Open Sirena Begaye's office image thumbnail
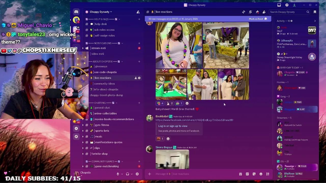The width and height of the screenshot is (326, 183). [172, 159]
